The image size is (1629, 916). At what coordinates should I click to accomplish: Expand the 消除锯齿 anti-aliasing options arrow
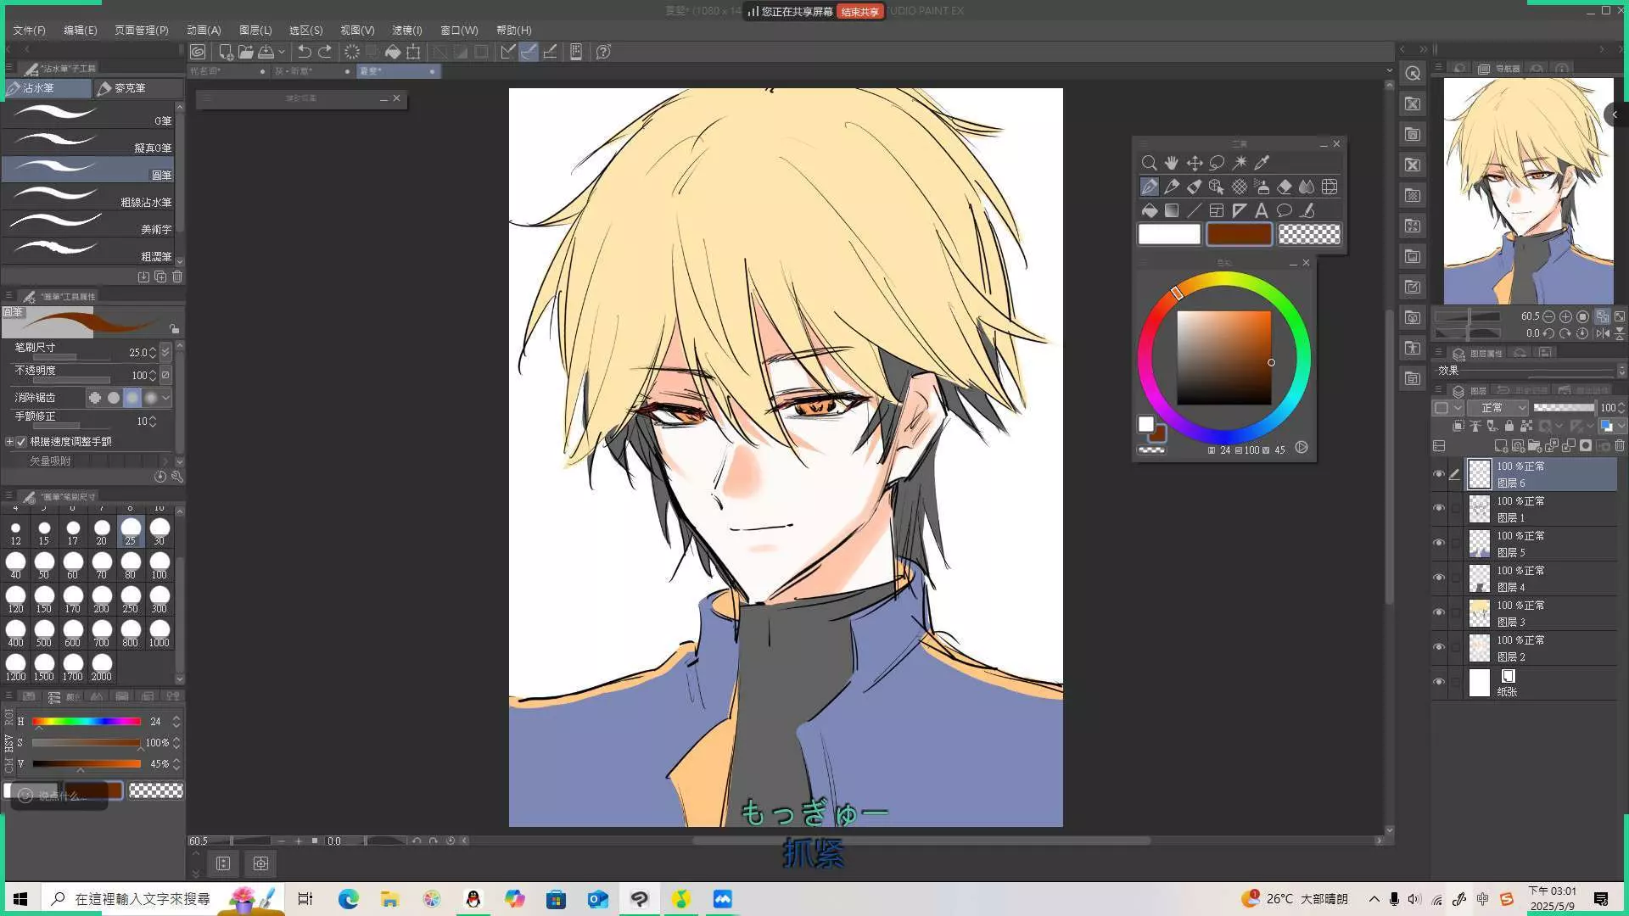[165, 398]
